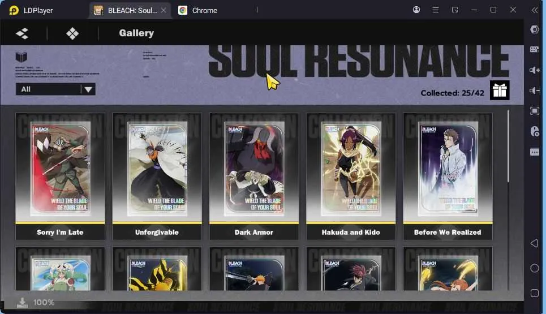Click the LDPlayer multi-window icon
This screenshot has height=314, width=546.
click(455, 10)
